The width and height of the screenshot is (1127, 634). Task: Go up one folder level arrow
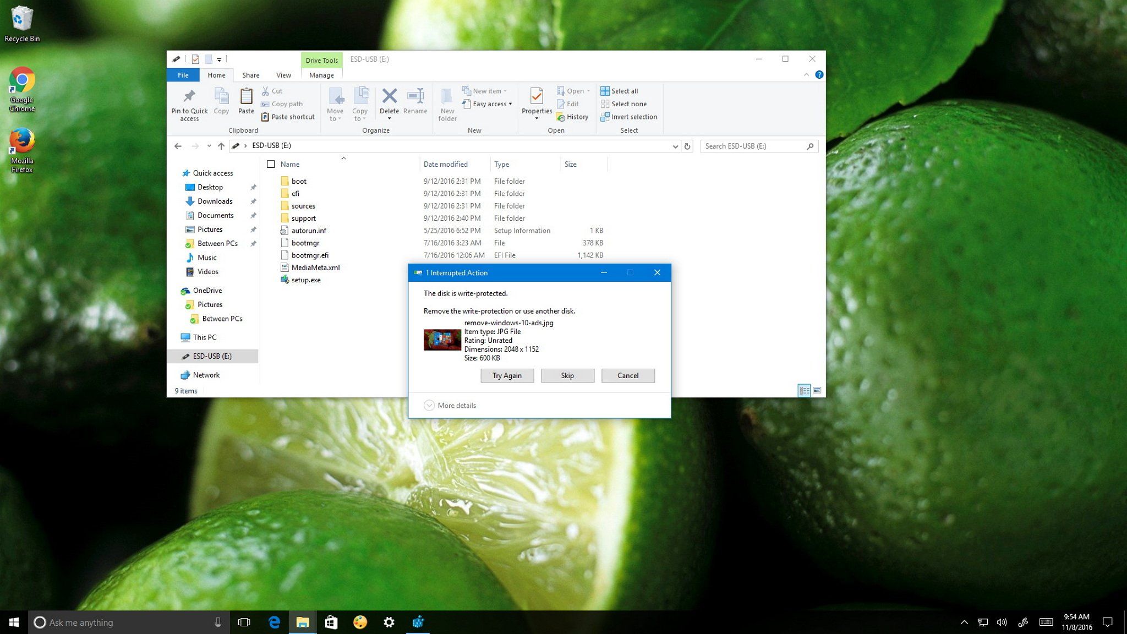click(221, 146)
